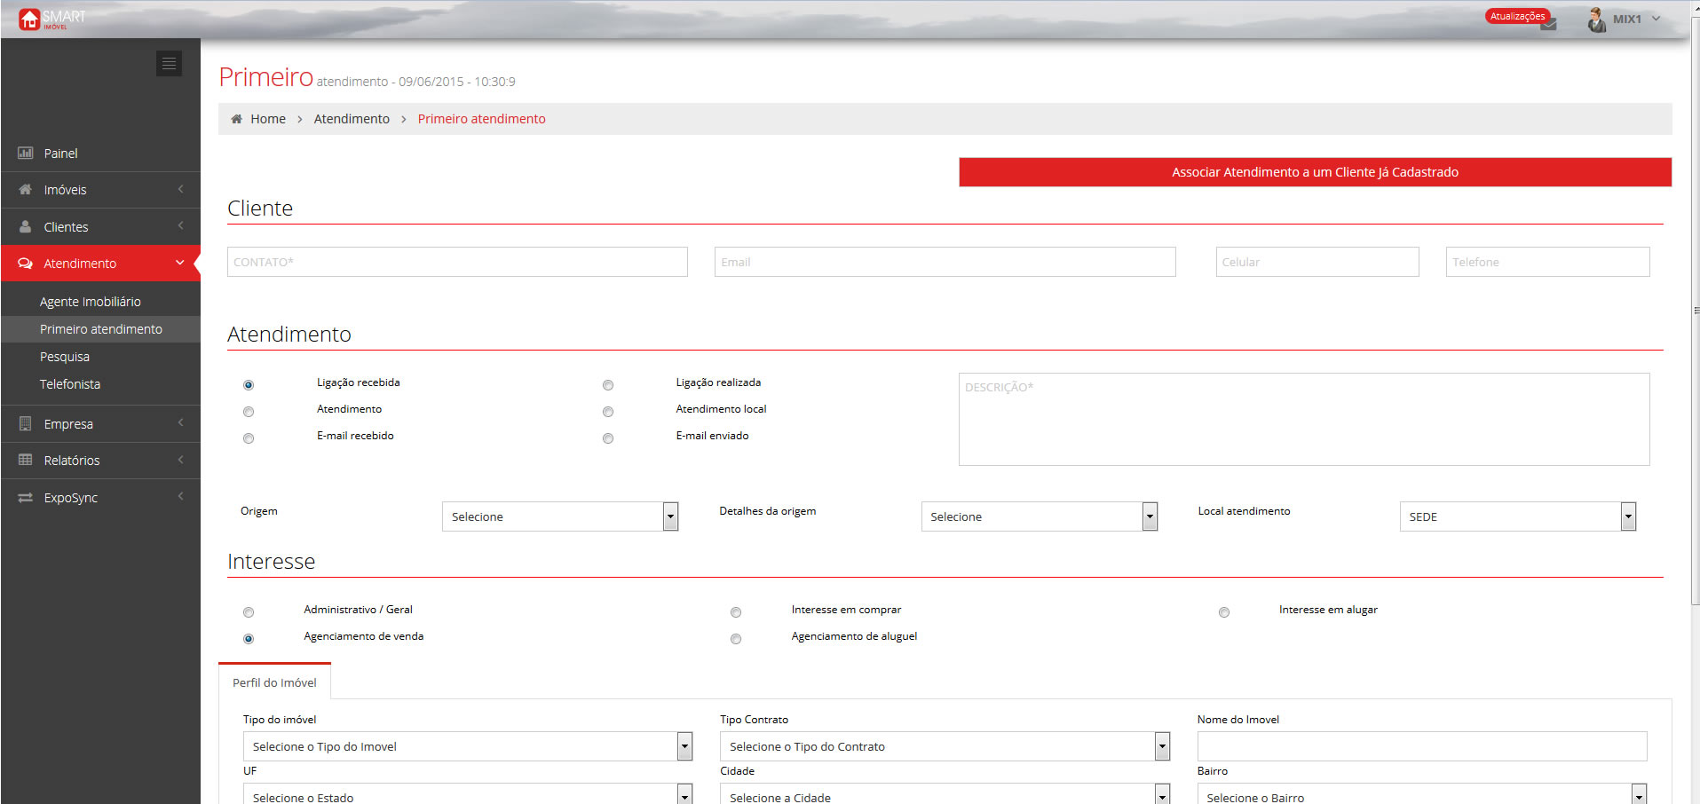Select the E-mail recebido radio option
The width and height of the screenshot is (1700, 804).
point(249,438)
